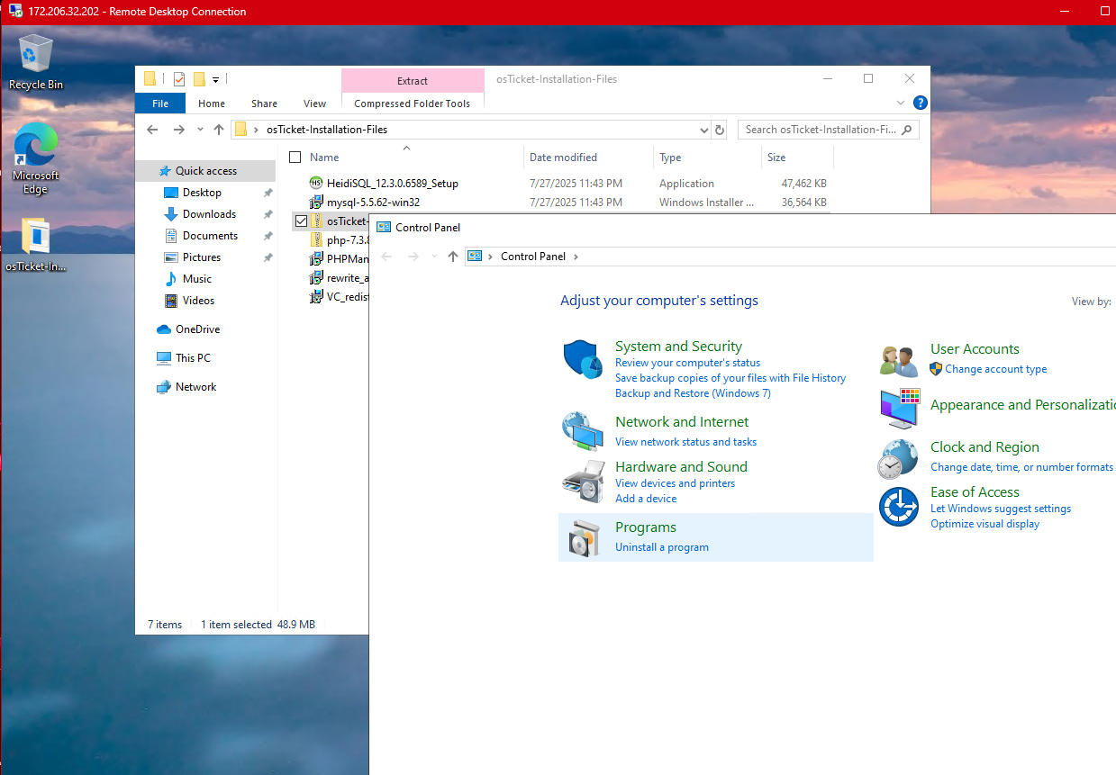
Task: Open the Recycle Bin desktop icon
Action: [x=36, y=61]
